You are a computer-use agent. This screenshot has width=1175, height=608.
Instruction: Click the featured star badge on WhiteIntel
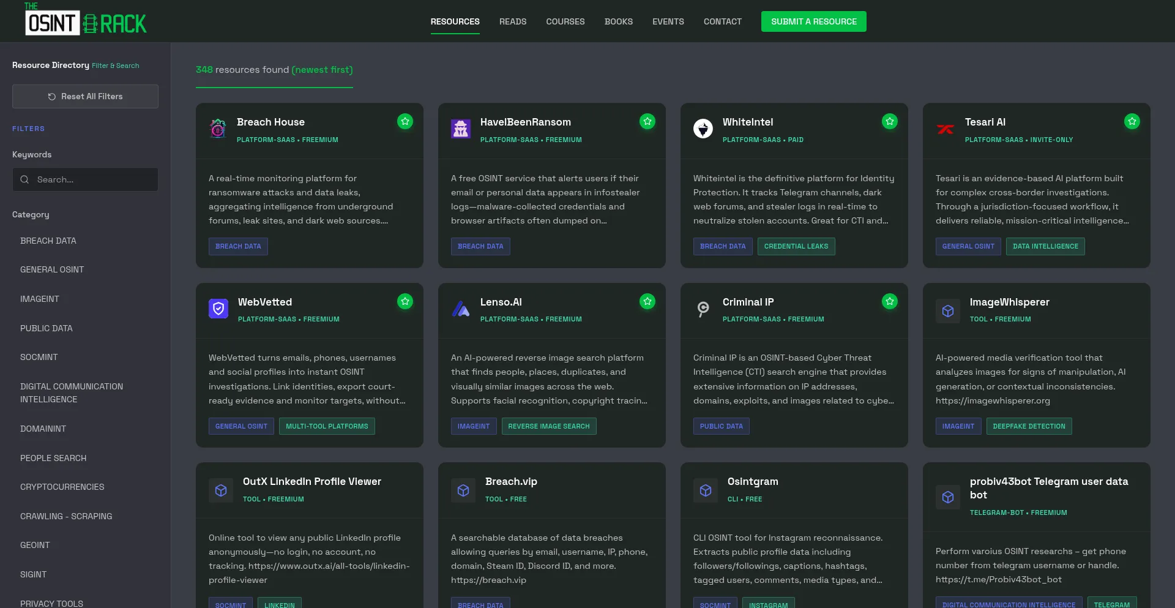point(890,121)
